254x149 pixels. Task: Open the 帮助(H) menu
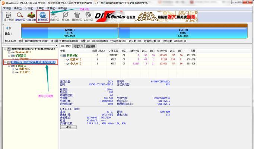(x=62, y=8)
